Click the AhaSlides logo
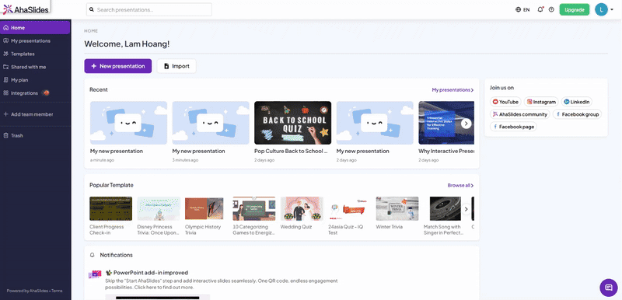622x300 pixels. [x=26, y=9]
